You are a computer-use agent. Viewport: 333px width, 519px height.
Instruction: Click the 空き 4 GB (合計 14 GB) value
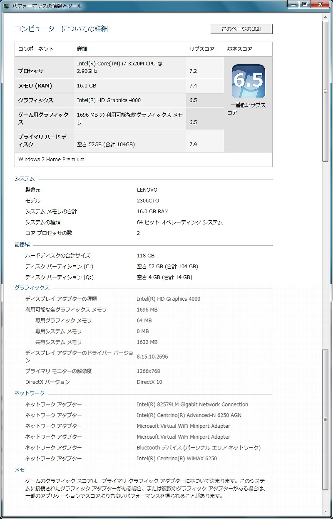[x=164, y=277]
